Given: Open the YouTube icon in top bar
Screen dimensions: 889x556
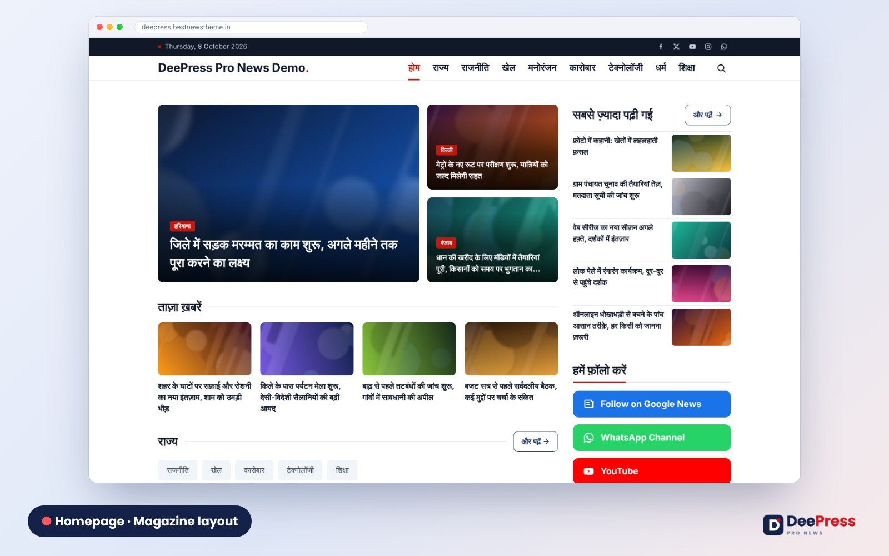Looking at the screenshot, I should (x=692, y=47).
